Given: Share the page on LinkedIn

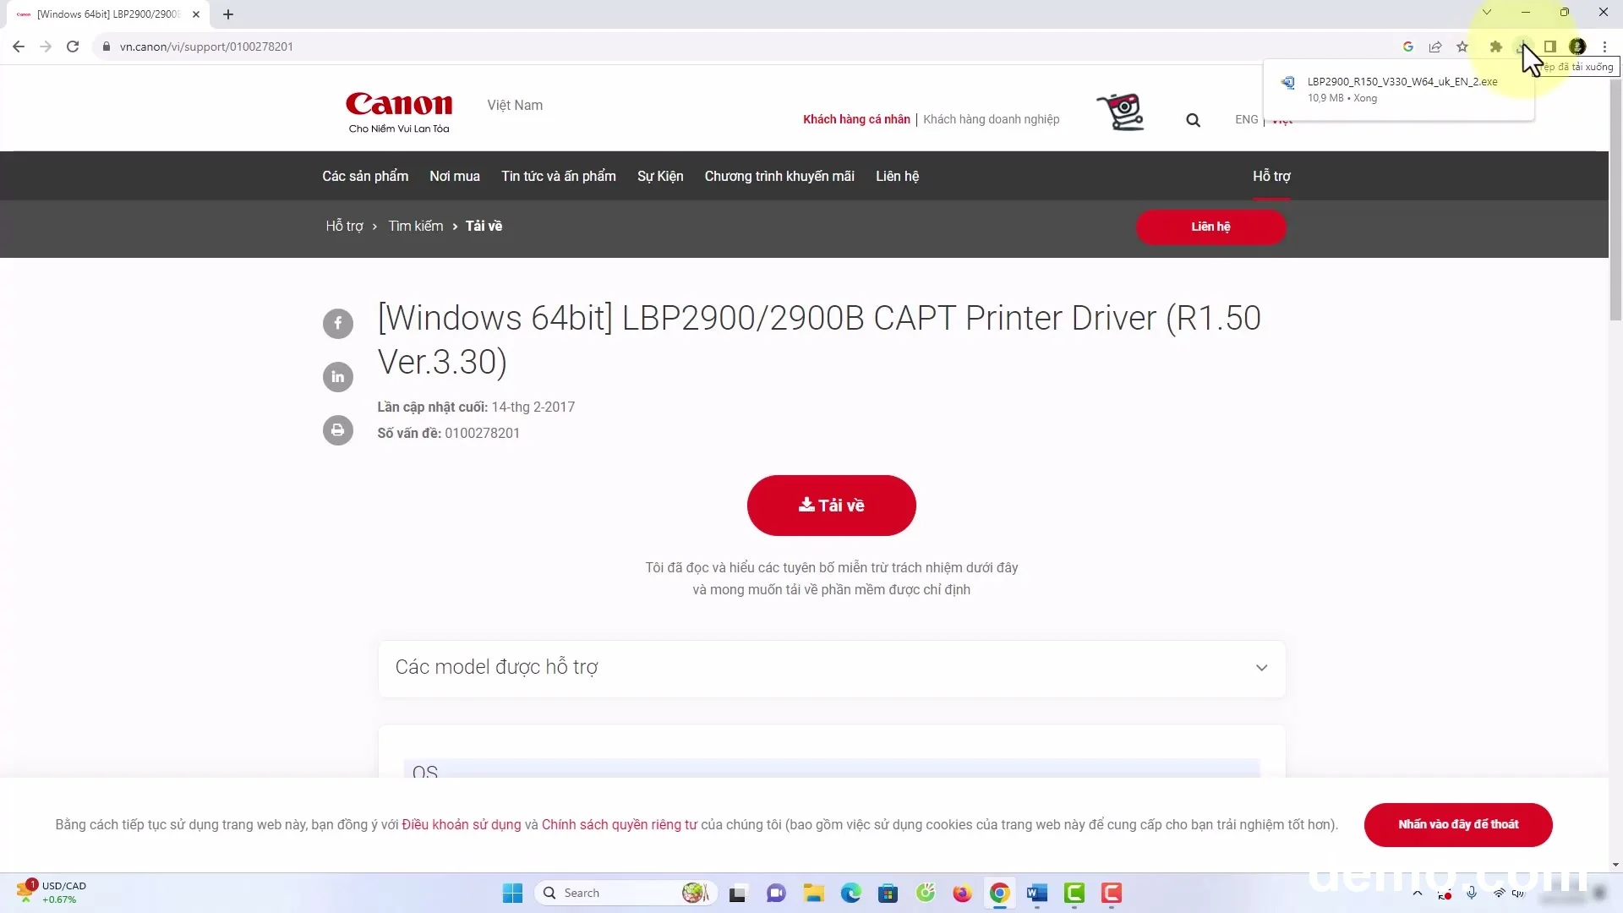Looking at the screenshot, I should point(338,376).
